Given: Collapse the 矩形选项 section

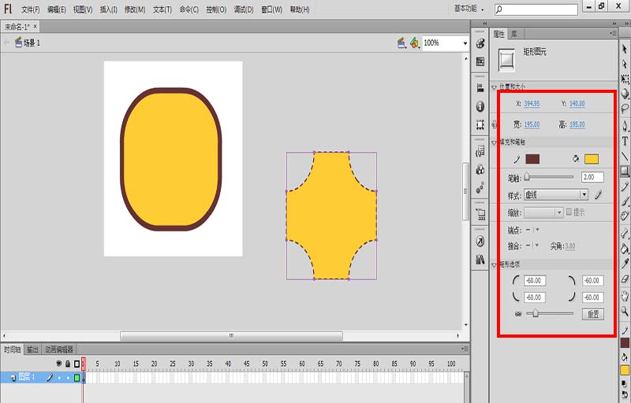Looking at the screenshot, I should 495,265.
